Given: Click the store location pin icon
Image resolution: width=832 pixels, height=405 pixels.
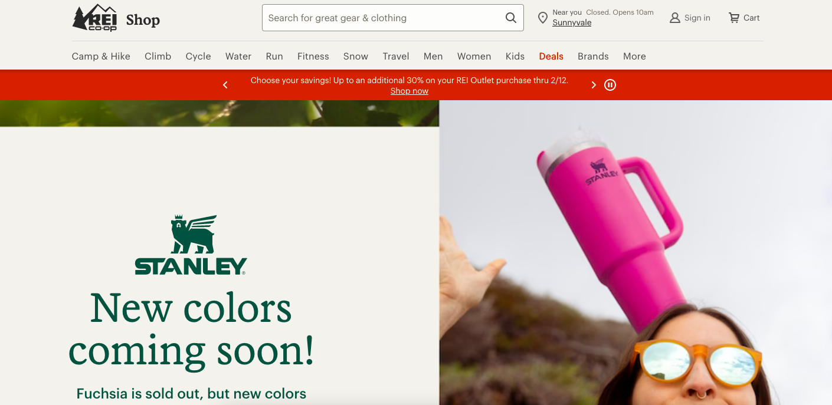Looking at the screenshot, I should (x=543, y=18).
